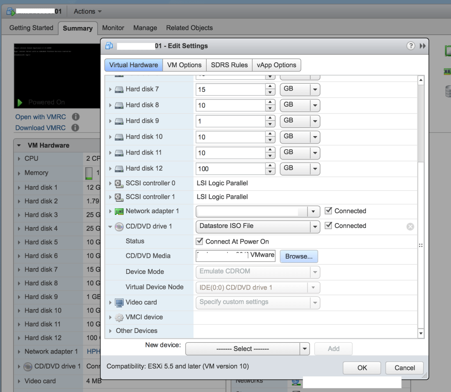
Task: Open the SDRS Rules tab
Action: coord(229,65)
